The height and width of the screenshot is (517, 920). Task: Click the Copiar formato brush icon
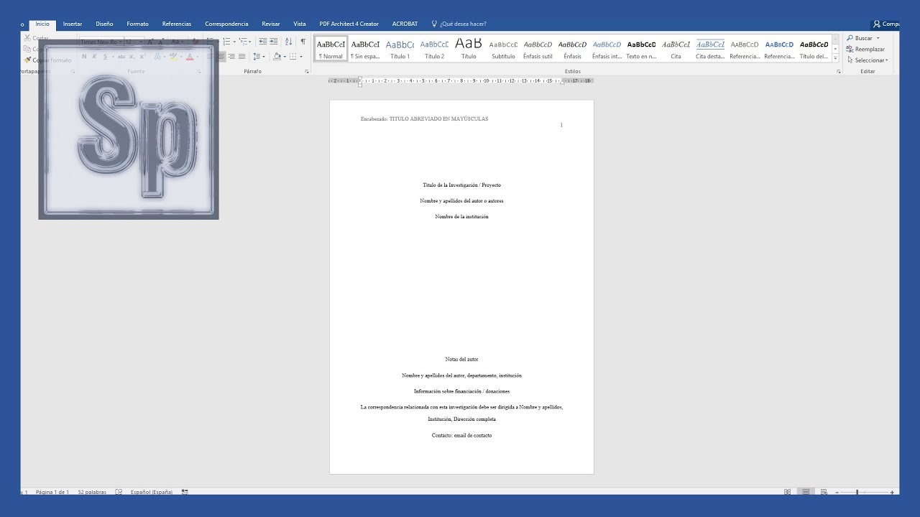[27, 60]
